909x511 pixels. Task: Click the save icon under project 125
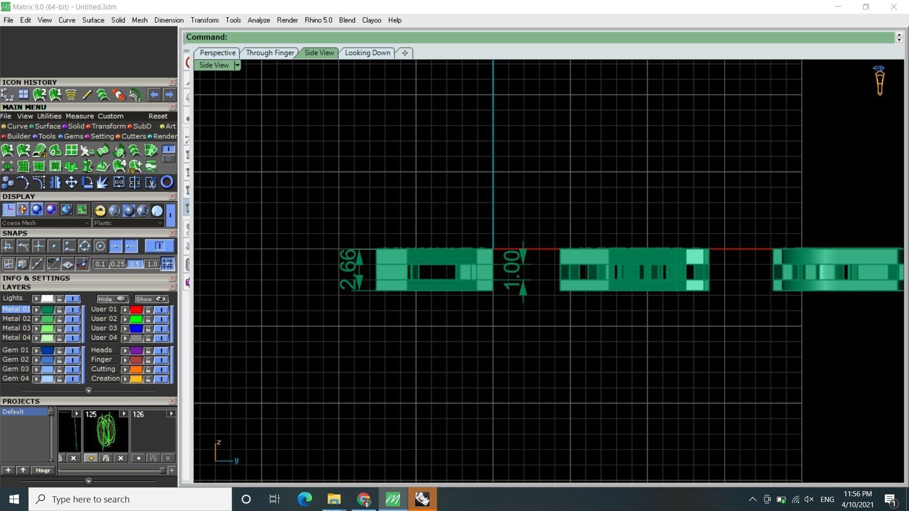[106, 458]
